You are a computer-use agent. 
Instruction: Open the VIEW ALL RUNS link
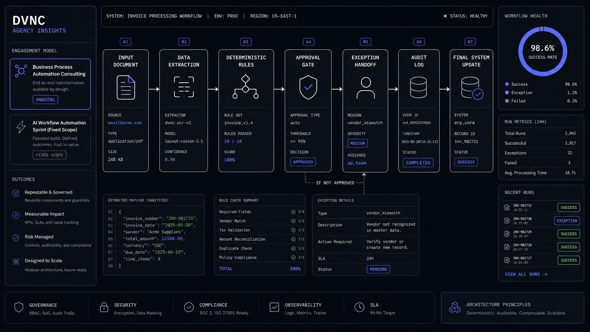pos(526,274)
